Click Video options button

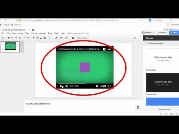83,38
